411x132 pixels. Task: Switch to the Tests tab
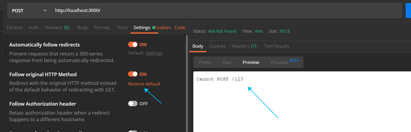[122, 27]
